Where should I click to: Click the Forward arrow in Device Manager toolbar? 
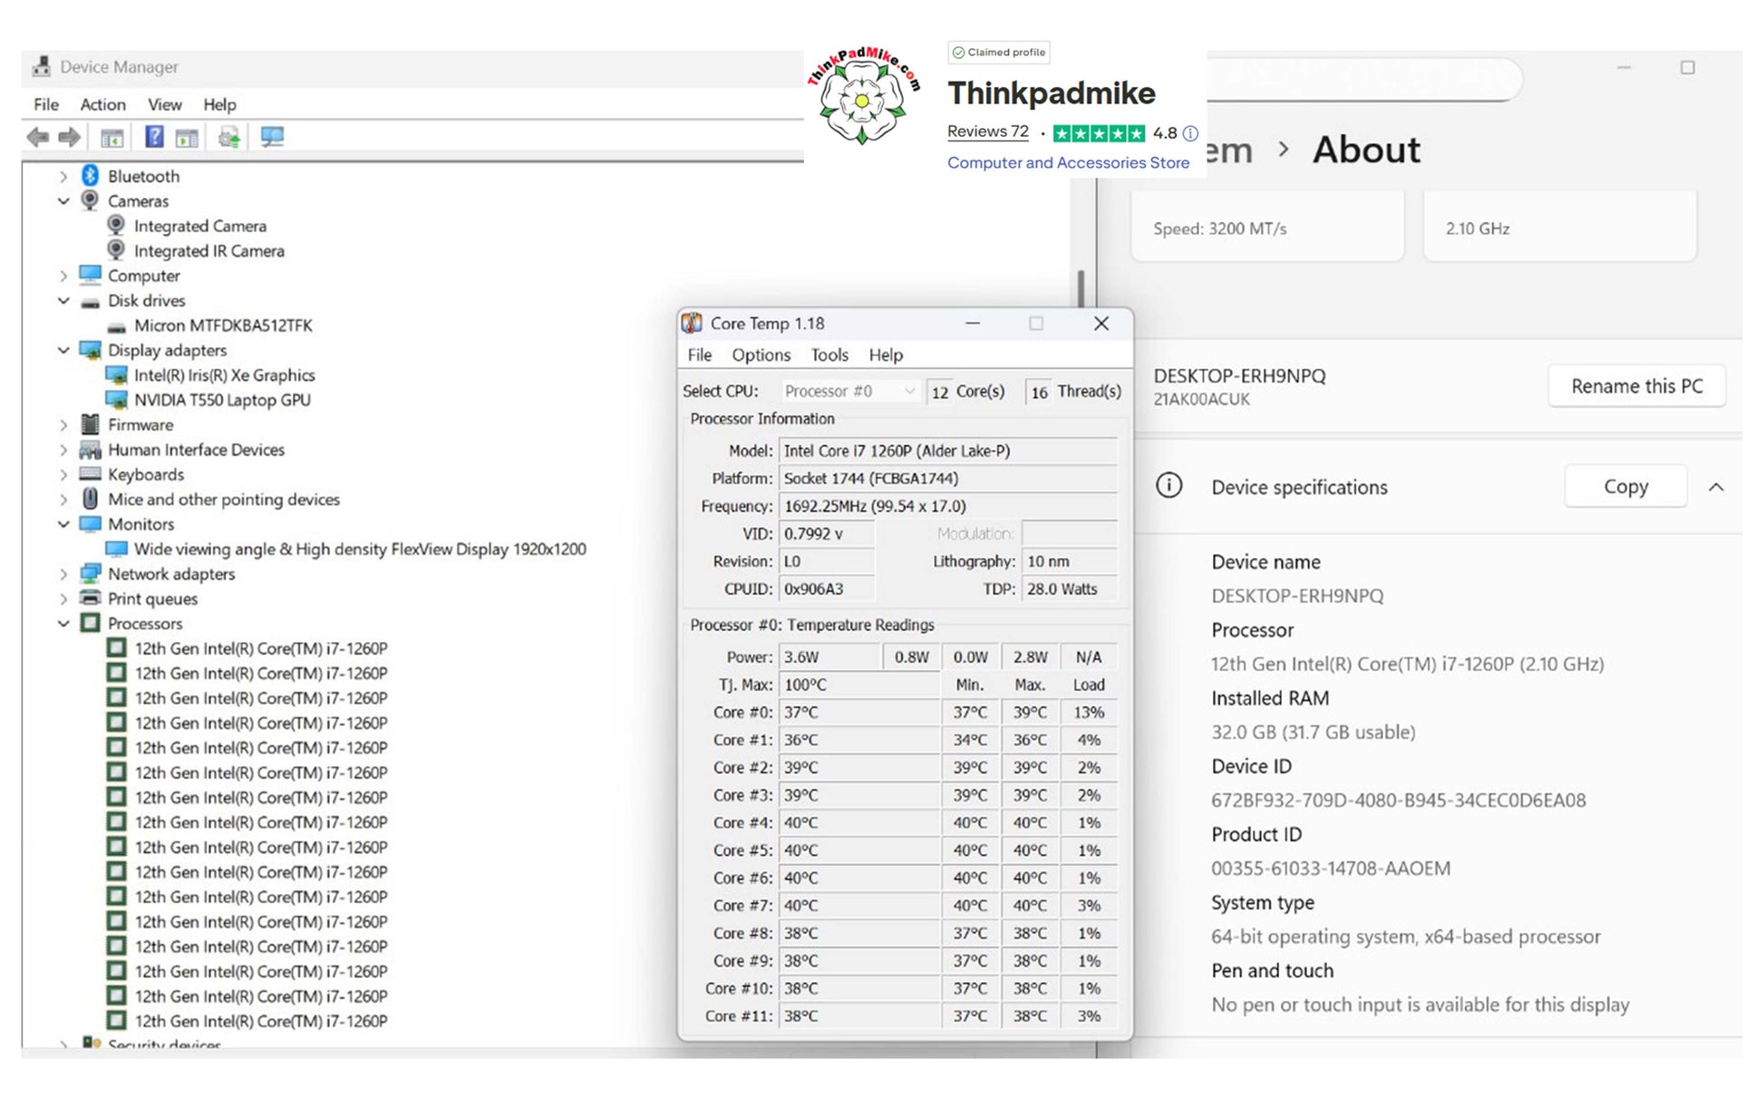point(70,137)
